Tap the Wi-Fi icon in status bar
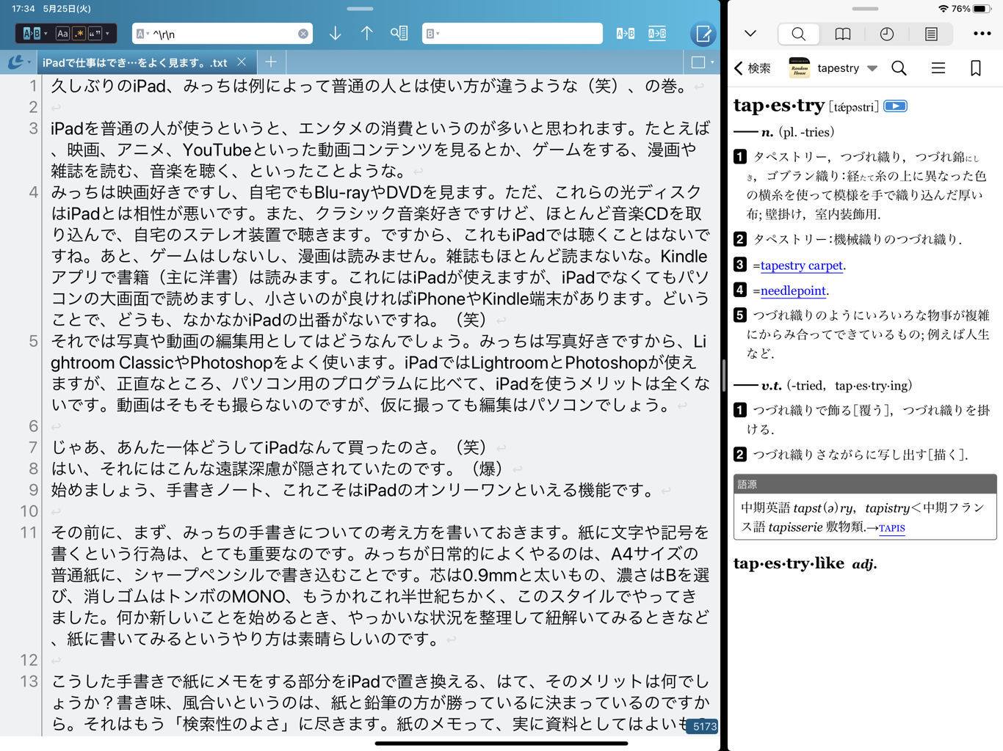Viewport: 1003px width, 751px height. (943, 9)
